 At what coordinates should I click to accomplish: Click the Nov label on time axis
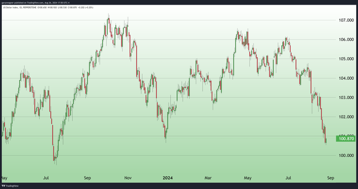pyautogui.click(x=128, y=178)
